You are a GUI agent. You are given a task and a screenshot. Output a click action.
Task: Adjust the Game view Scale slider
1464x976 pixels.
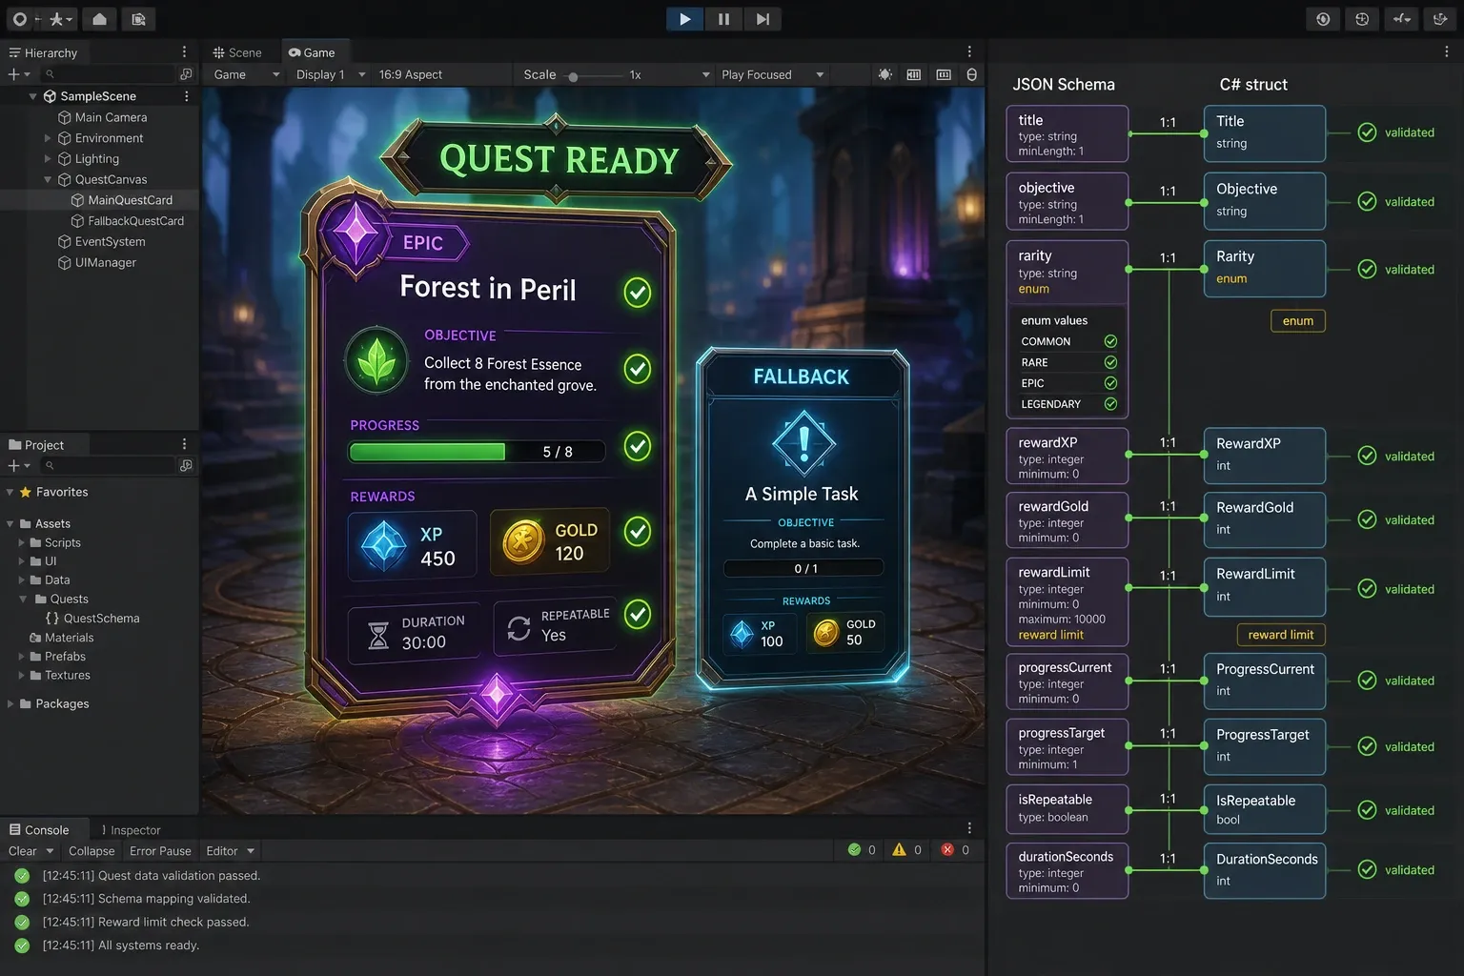click(595, 75)
